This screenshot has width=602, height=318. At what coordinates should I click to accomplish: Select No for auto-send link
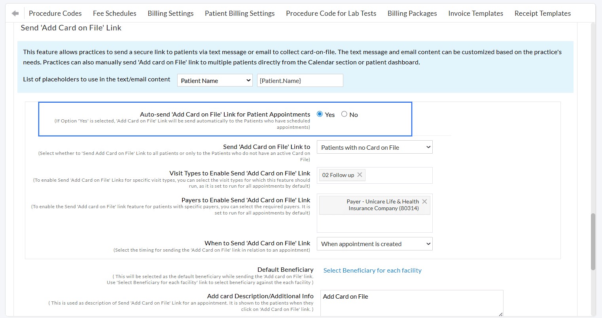[344, 114]
